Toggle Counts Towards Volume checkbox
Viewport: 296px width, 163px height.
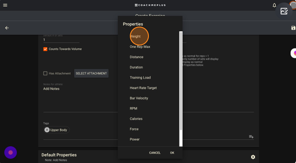pos(45,49)
